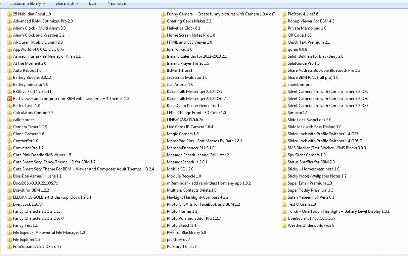Select 'Live Cams IP Camera 1.6.4' name
This screenshot has width=408, height=256.
coord(190,127)
